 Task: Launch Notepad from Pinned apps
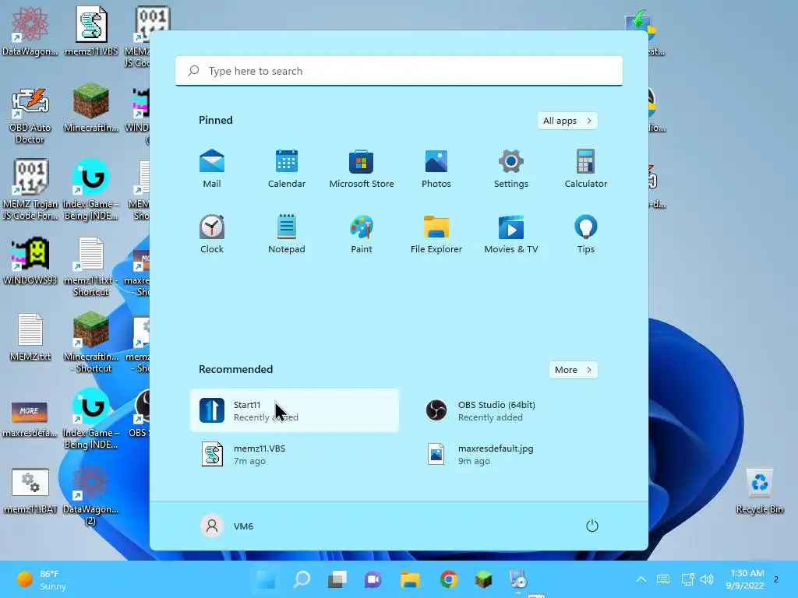287,234
